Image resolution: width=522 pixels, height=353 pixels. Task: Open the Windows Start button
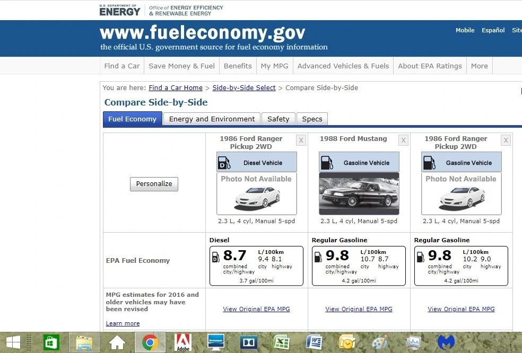[13, 342]
